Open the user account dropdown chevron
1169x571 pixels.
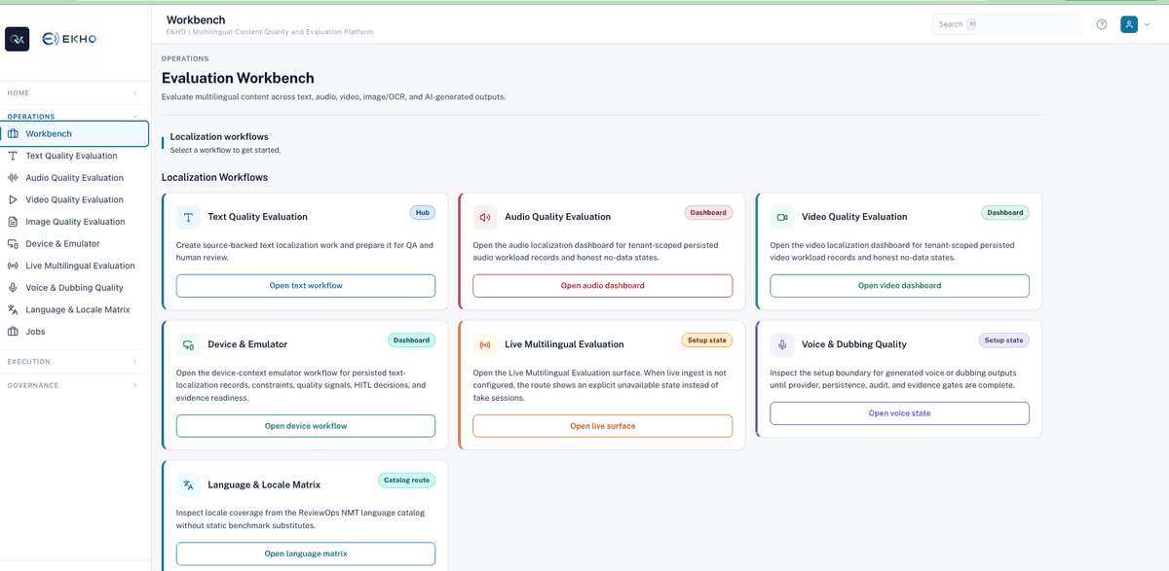coord(1148,24)
